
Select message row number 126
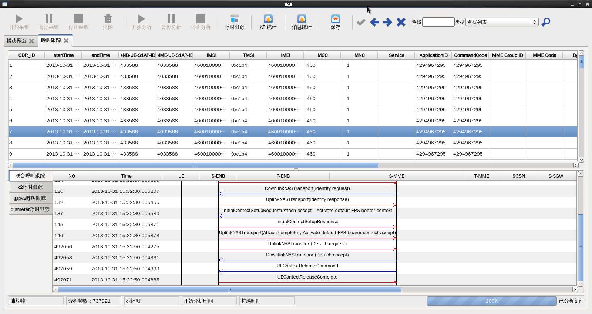pyautogui.click(x=314, y=191)
